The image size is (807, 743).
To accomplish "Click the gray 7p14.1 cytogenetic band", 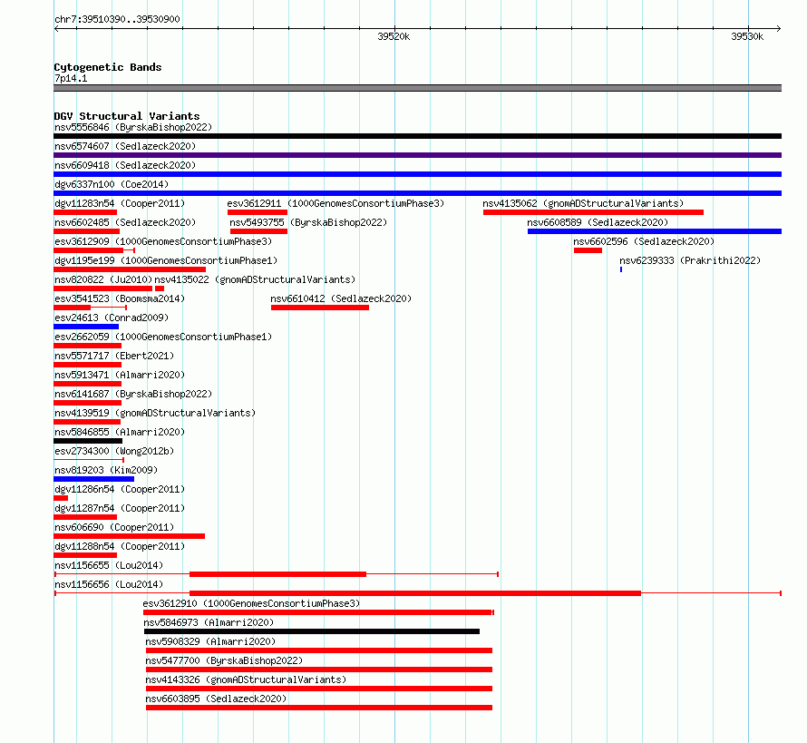I will point(417,89).
